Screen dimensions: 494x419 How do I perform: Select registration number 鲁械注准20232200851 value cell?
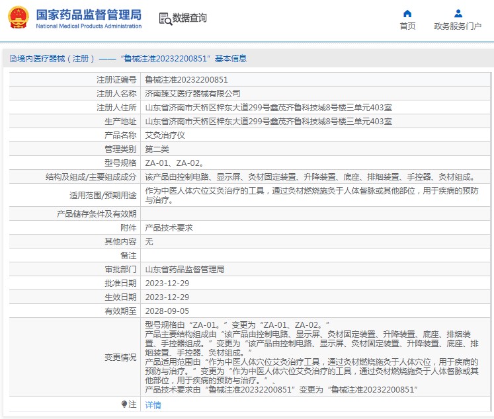[186, 80]
